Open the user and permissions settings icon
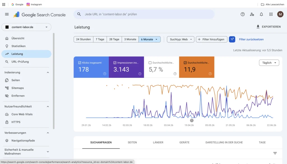The width and height of the screenshot is (287, 164). coord(252,14)
